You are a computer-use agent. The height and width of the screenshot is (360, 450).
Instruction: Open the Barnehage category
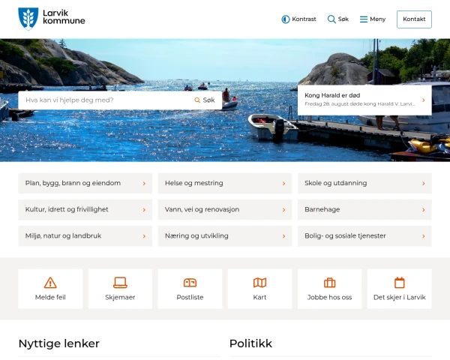(364, 209)
